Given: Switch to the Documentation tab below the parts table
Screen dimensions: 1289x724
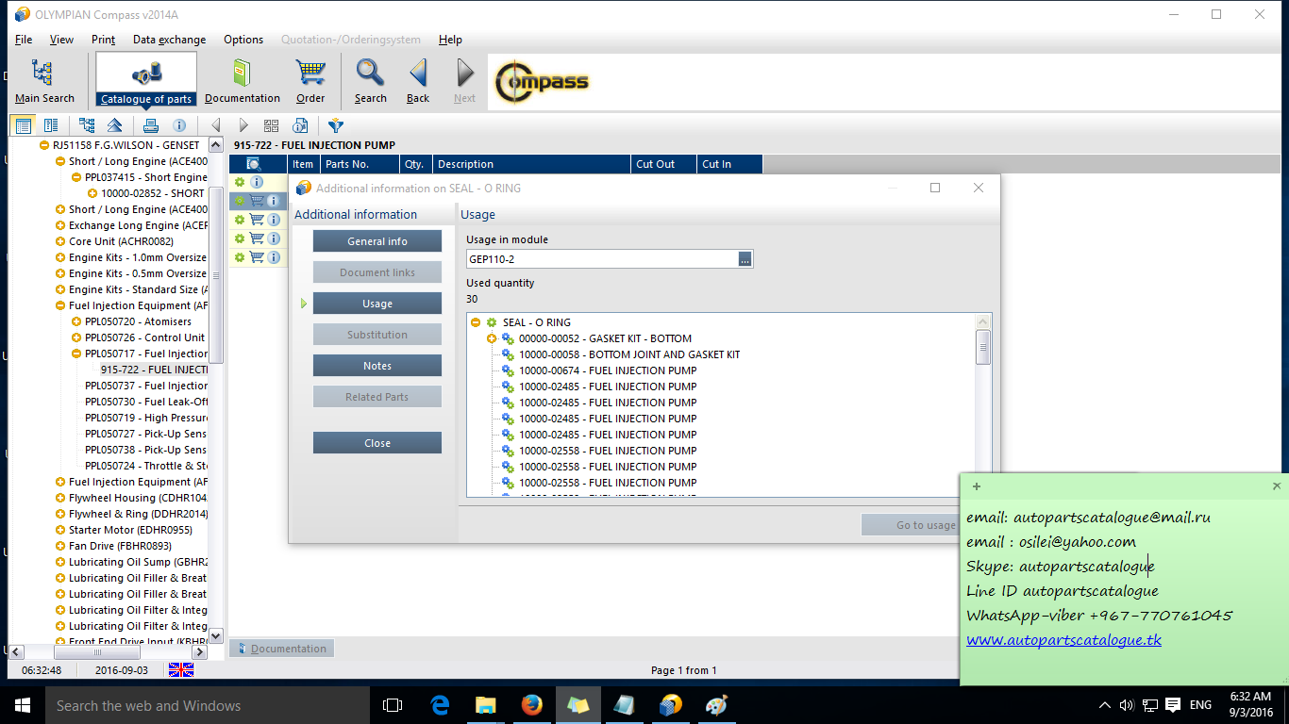Looking at the screenshot, I should (x=282, y=649).
